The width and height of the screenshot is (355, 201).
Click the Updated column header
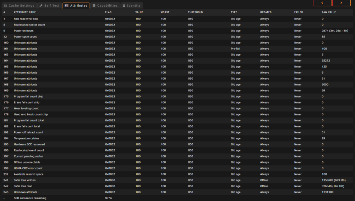click(x=266, y=12)
